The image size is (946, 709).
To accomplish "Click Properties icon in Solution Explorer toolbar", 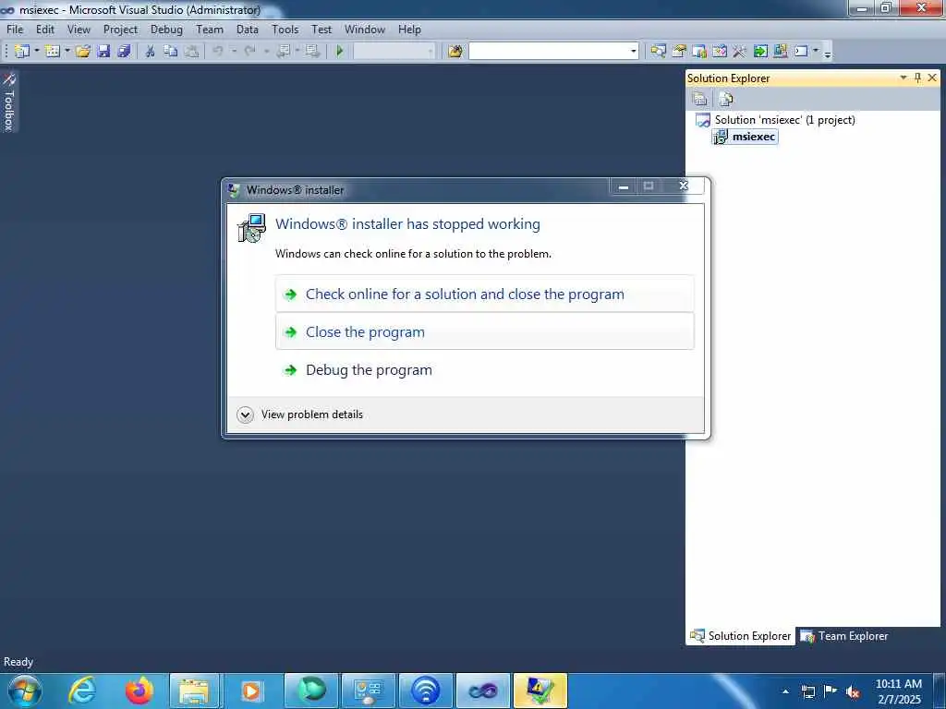I will [700, 99].
